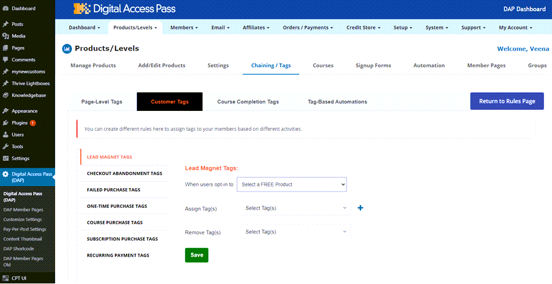Click the Appearance brush icon
The width and height of the screenshot is (552, 284).
pyautogui.click(x=5, y=111)
